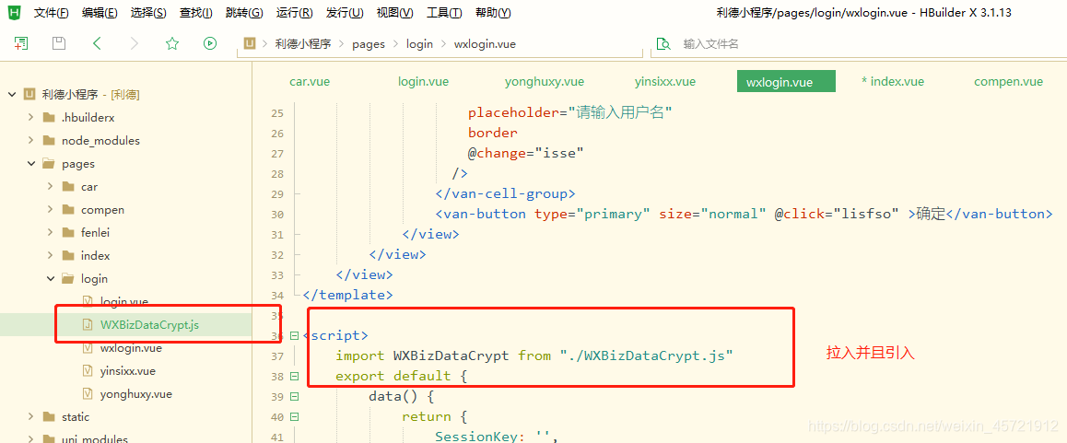Click the .hbuilderx folder icon

[x=48, y=117]
